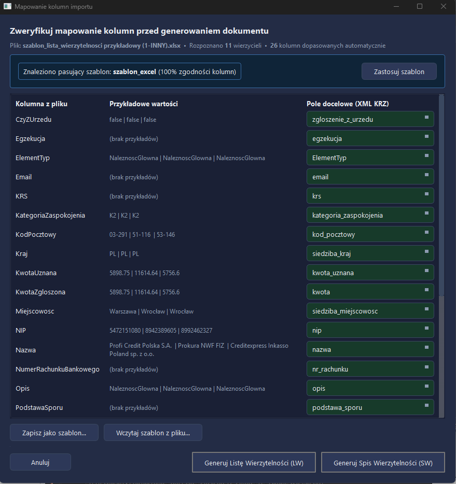Image resolution: width=456 pixels, height=484 pixels.
Task: Click the sample values 03-291 | 51-116 | 53-146
Action: point(142,234)
